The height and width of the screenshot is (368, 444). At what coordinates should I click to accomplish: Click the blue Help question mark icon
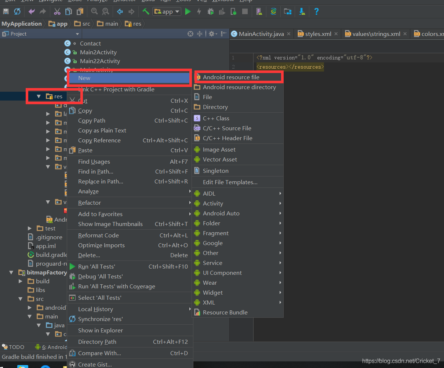pos(316,11)
